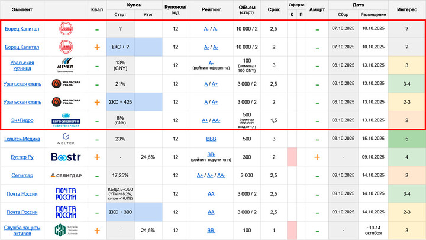Click the Мечел logo icon
The image size is (426, 240).
[66, 65]
